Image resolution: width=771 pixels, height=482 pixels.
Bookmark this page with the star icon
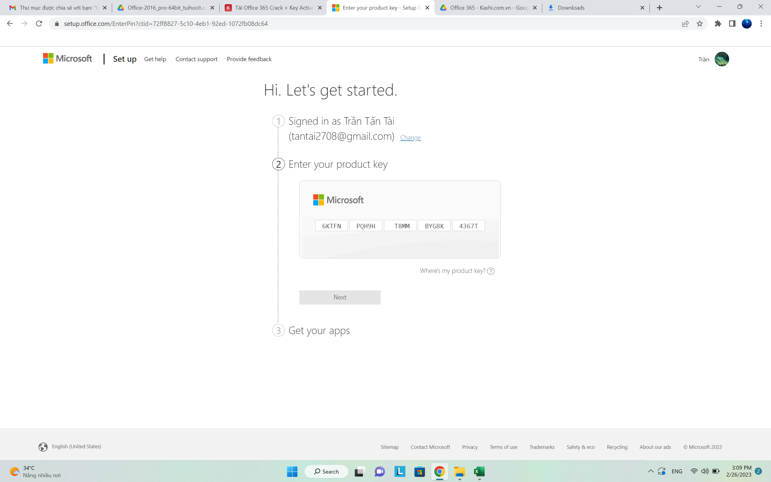700,23
